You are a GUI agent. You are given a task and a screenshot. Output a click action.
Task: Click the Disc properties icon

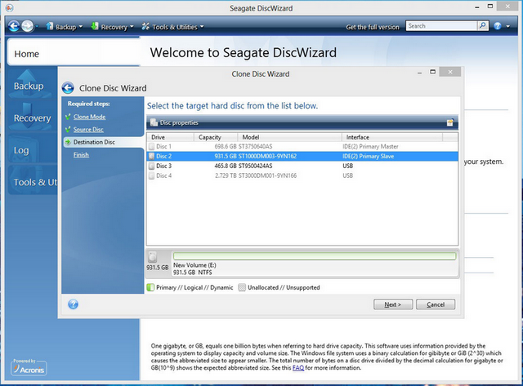point(153,122)
